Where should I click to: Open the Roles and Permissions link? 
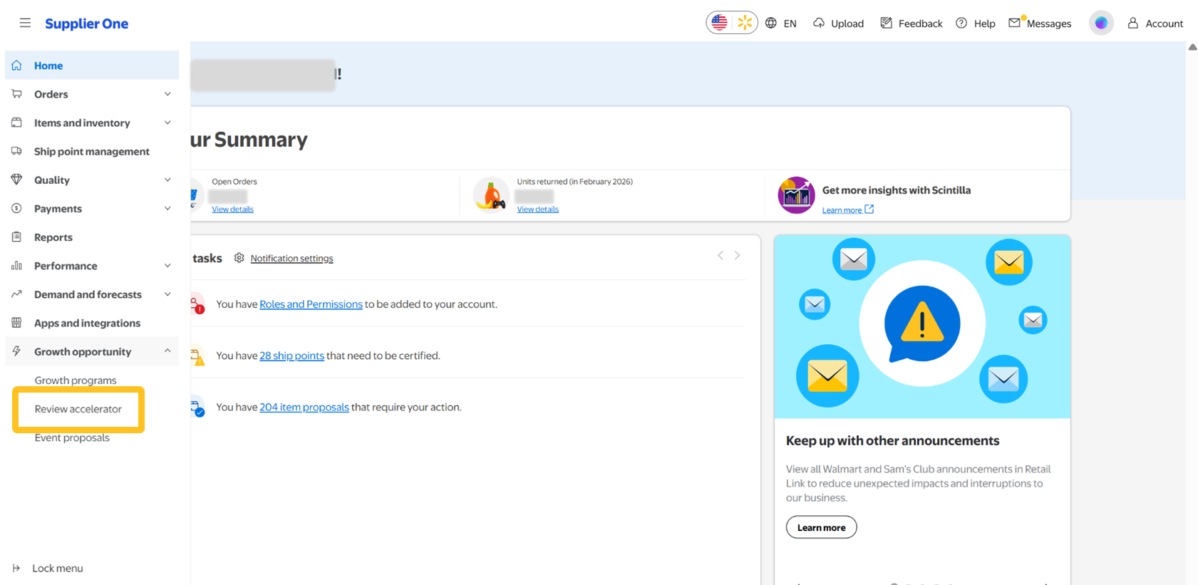311,304
